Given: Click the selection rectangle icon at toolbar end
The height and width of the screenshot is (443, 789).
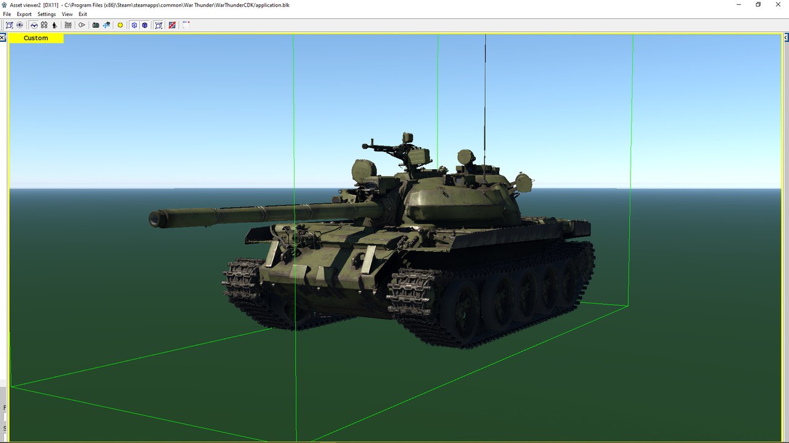Looking at the screenshot, I should pyautogui.click(x=186, y=25).
